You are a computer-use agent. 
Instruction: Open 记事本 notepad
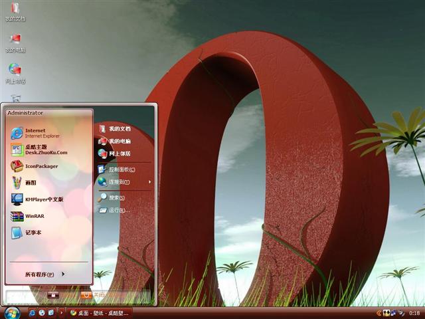48,233
